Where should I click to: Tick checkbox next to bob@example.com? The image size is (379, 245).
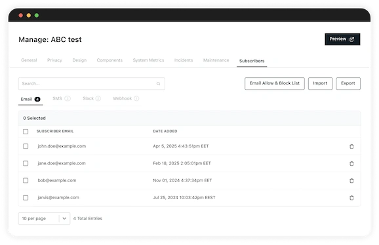(26, 181)
